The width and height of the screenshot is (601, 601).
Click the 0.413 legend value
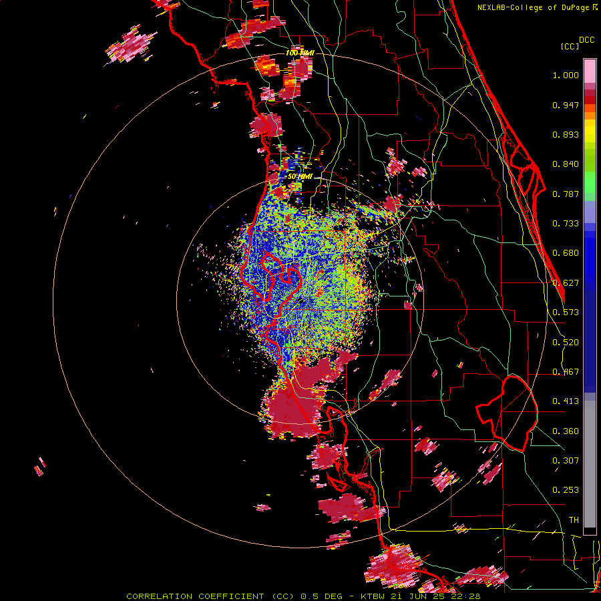[566, 401]
